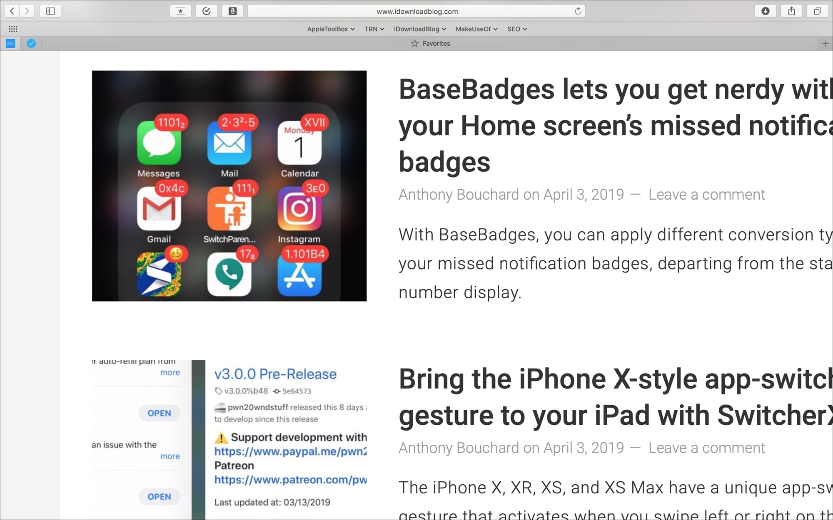This screenshot has width=833, height=520.
Task: Show the tab overview
Action: click(817, 11)
